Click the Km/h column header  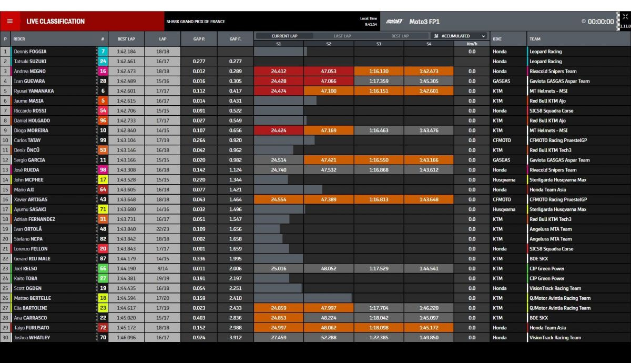472,44
